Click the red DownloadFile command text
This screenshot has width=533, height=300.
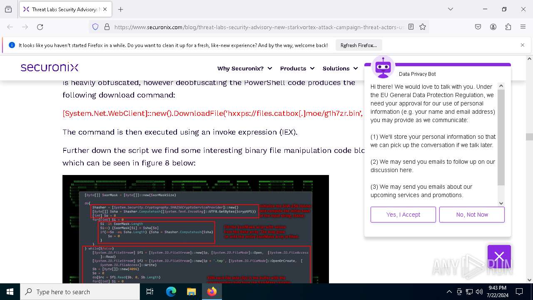coord(213,113)
